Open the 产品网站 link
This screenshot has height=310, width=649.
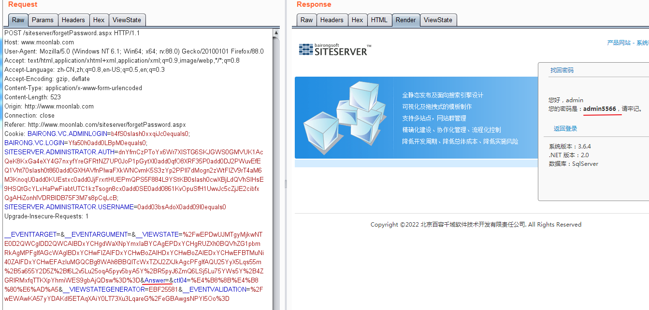pyautogui.click(x=619, y=43)
